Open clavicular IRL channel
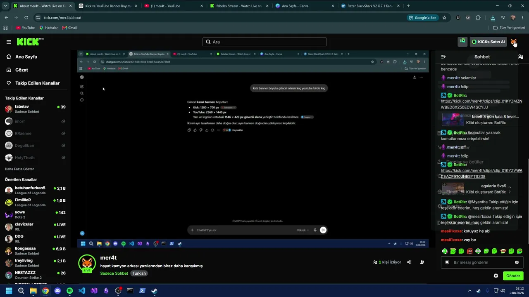 tap(35, 227)
